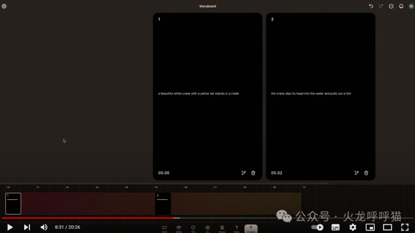Click the Storyboard title text
Viewport: 415px width, 233px height.
point(207,6)
